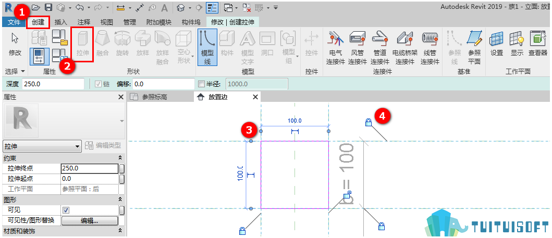Screen dimensions: 552x238
Task: Click the 深度 depth input field
Action: coord(54,84)
